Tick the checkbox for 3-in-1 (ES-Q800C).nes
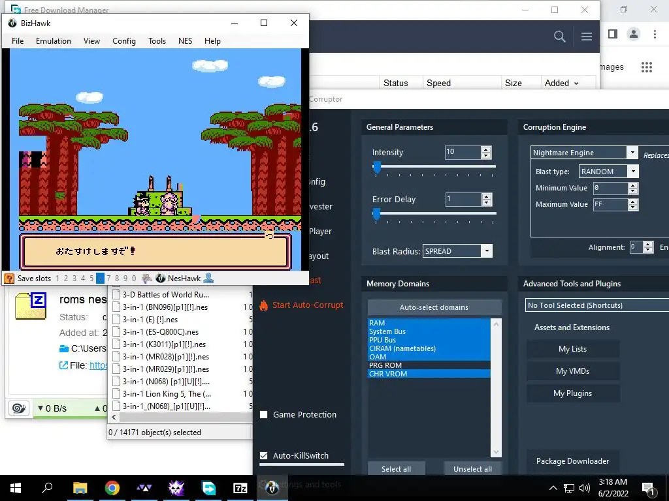The image size is (669, 501). (116, 332)
